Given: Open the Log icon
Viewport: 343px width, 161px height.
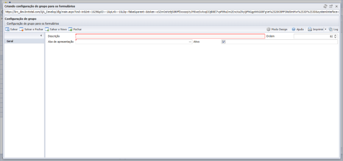Looking at the screenshot, I should pyautogui.click(x=330, y=29).
